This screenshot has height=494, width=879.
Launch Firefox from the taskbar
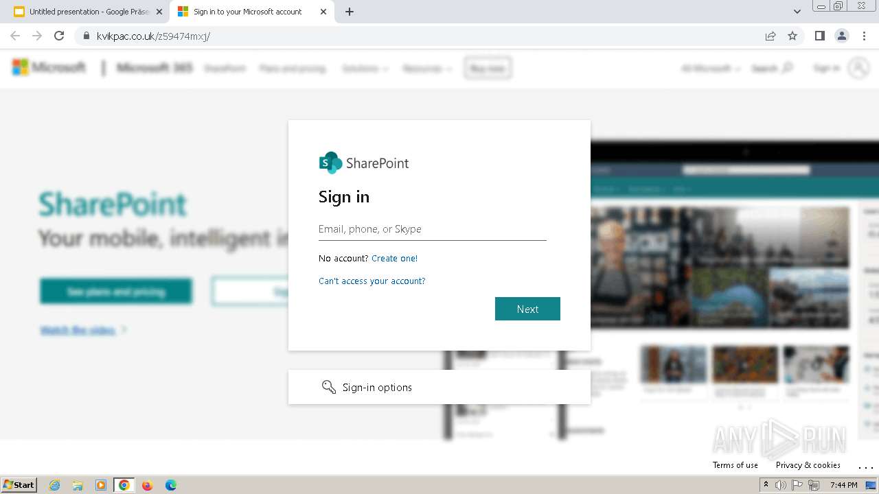pyautogui.click(x=147, y=485)
